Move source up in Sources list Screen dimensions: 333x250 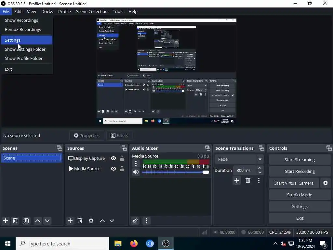point(102,221)
